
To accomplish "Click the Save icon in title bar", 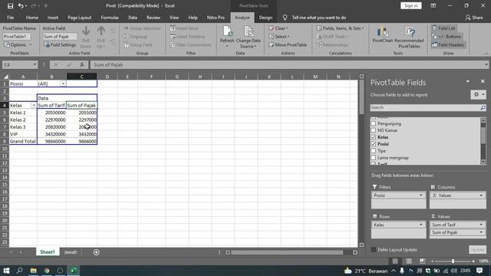I will [x=10, y=6].
